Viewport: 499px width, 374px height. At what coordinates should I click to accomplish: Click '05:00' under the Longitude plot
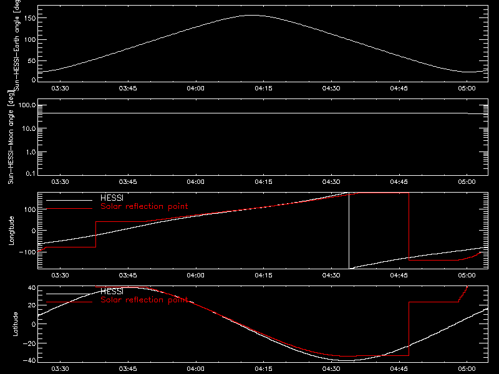click(467, 276)
